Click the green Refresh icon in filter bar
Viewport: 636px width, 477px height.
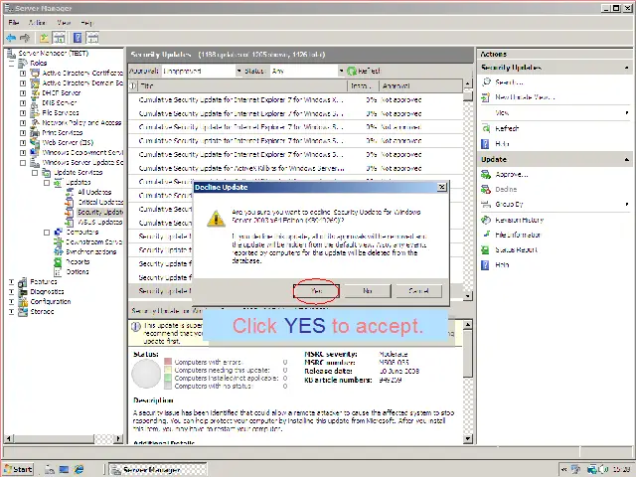352,71
